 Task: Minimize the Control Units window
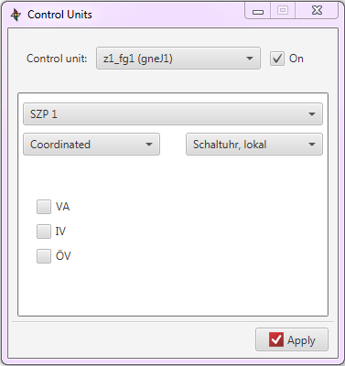click(x=258, y=11)
